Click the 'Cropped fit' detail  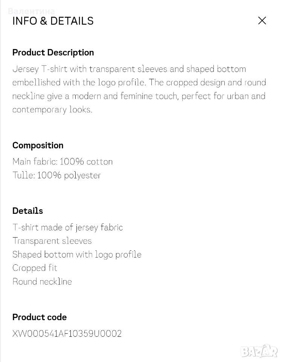(x=35, y=268)
